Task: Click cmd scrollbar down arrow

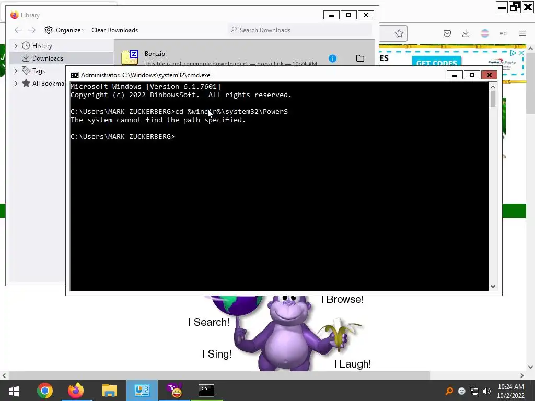Action: (x=493, y=287)
